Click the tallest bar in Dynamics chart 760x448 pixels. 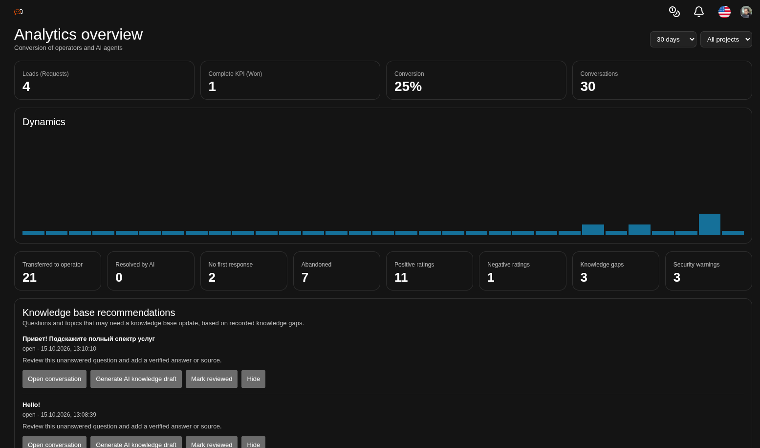click(709, 224)
